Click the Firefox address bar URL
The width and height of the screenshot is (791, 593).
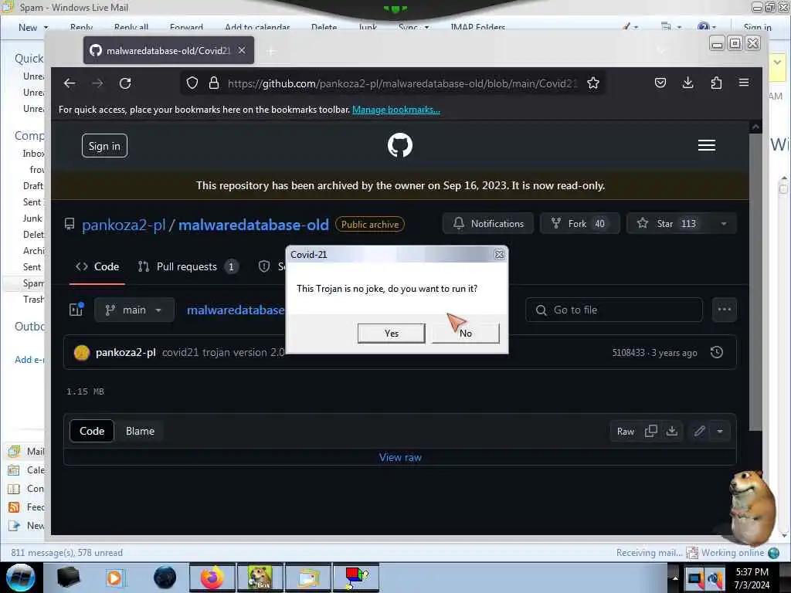(402, 83)
